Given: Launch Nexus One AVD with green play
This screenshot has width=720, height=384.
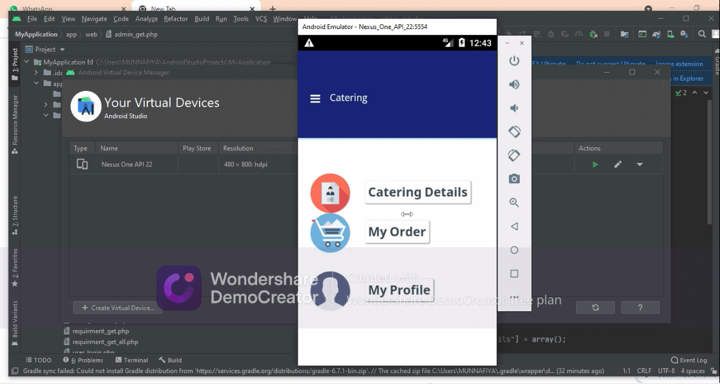Looking at the screenshot, I should (595, 165).
